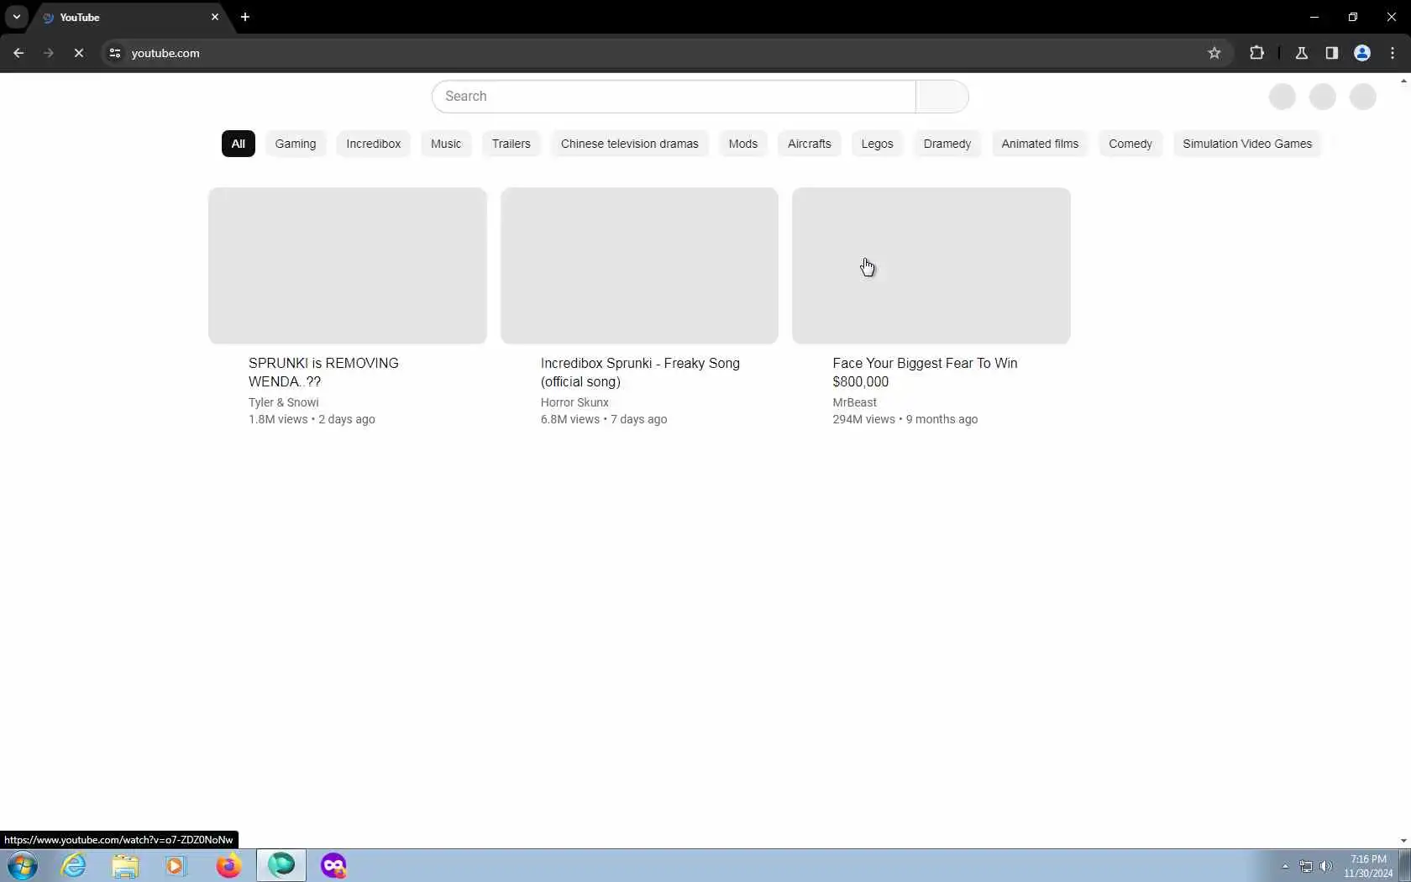The image size is (1411, 882).
Task: Open Windows Media Player from the taskbar
Action: [x=176, y=865]
